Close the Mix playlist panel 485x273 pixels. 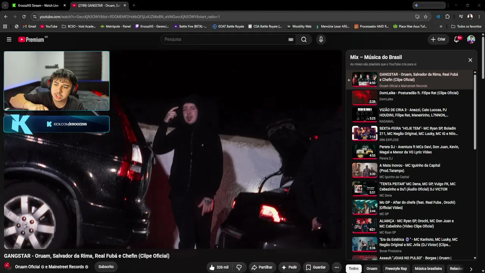(470, 60)
